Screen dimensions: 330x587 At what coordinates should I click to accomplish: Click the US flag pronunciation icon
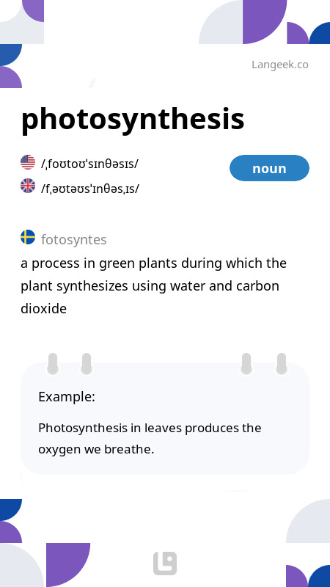(28, 162)
